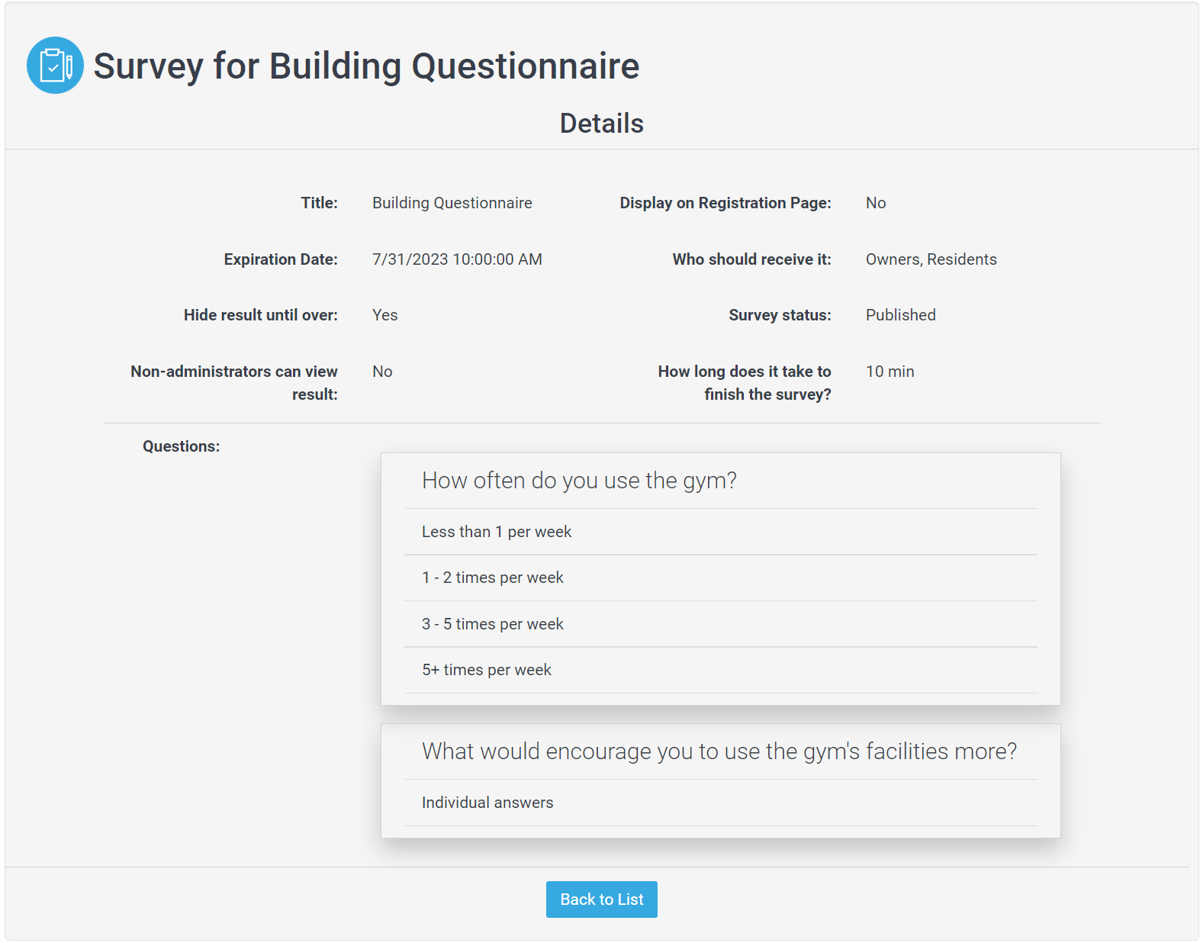The image size is (1200, 943).
Task: Click the 'Published' survey status value
Action: click(x=900, y=315)
